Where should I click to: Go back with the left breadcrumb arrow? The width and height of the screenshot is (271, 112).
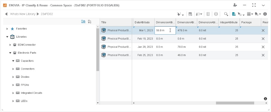[6, 14]
